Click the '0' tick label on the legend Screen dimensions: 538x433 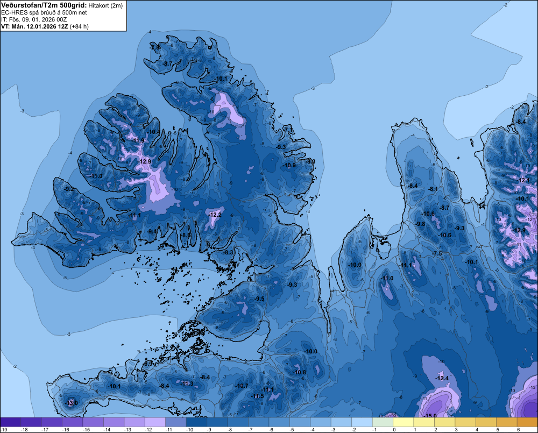(394, 430)
